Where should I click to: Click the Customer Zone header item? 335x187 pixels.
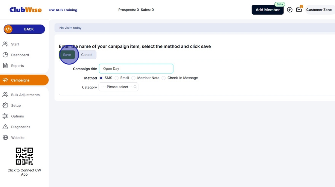tap(319, 10)
